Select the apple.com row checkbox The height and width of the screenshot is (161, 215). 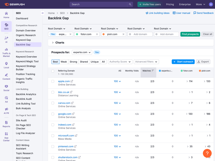pyautogui.click(x=53, y=81)
